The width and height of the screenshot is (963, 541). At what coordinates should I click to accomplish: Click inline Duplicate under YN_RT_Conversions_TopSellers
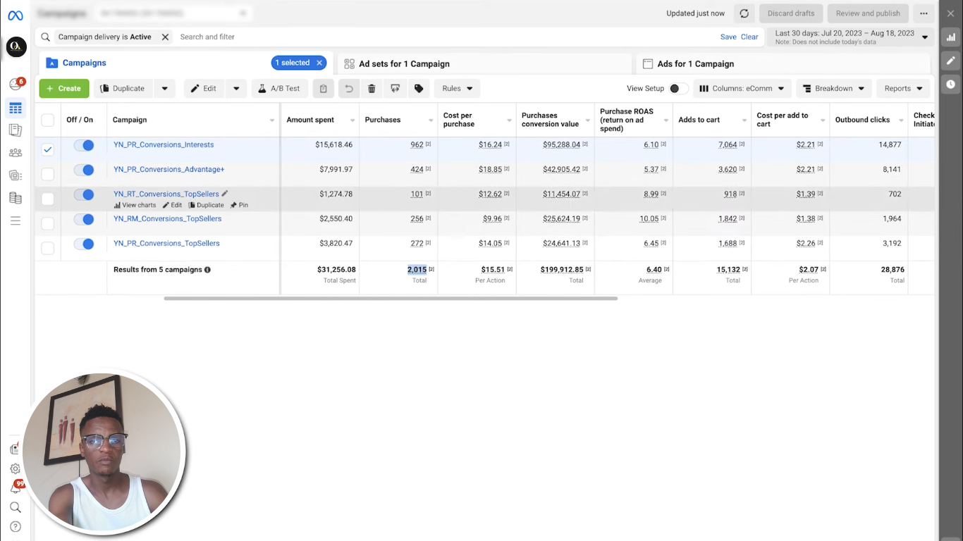pyautogui.click(x=206, y=205)
